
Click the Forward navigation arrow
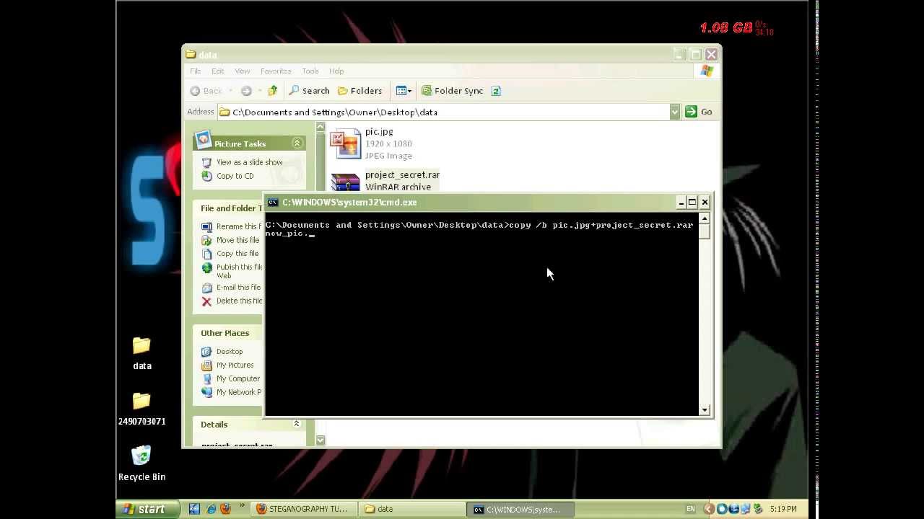click(x=246, y=91)
